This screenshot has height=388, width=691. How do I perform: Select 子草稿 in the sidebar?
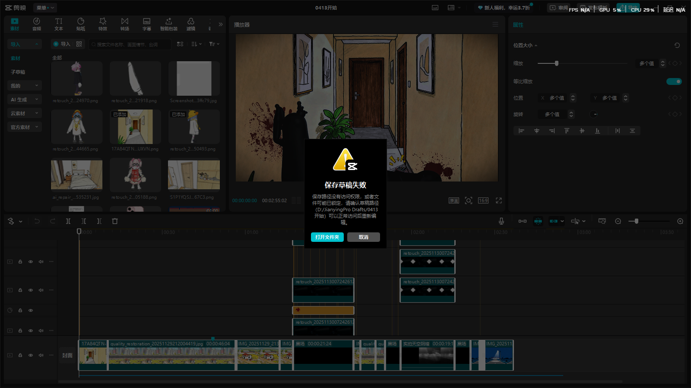click(18, 72)
